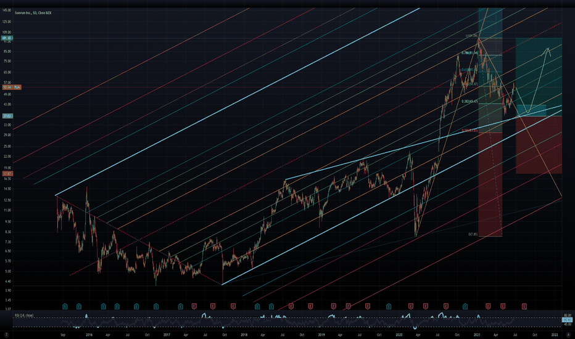575x339 pixels.
Task: Open the teal earnings marker of late 2019
Action: click(x=389, y=306)
